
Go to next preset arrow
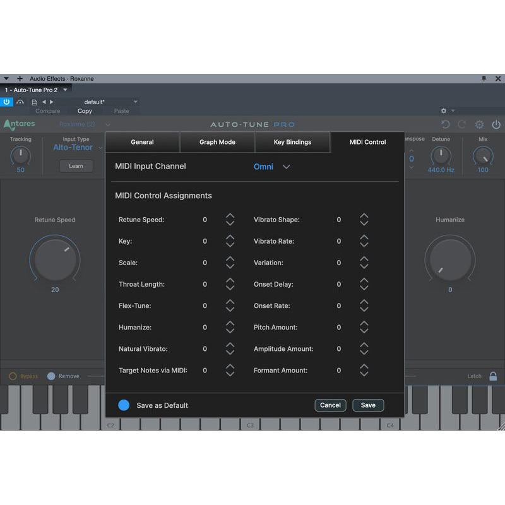[52, 102]
